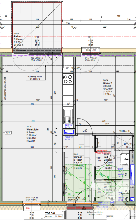Click the kitchen sink with drainboard symbol
Image resolution: width=136 pixels, height=220 pixels.
68,116
